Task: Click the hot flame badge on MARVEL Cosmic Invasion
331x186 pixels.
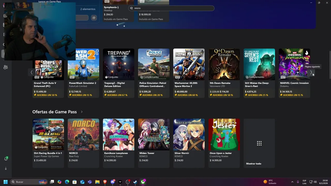Action: (307, 52)
